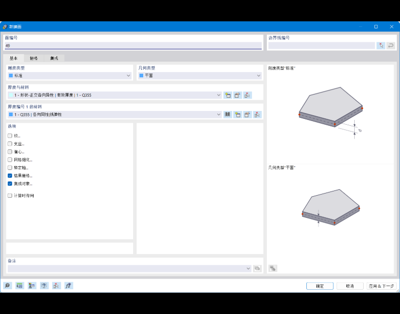Viewport: 400px width, 314px height.
Task: Click the units and decimals 0.00 icon
Action: coord(19,286)
